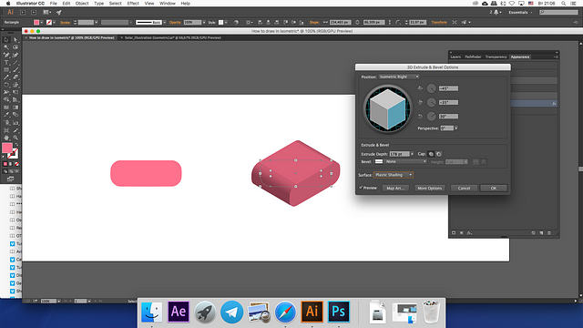Open the Object menu

[82, 4]
